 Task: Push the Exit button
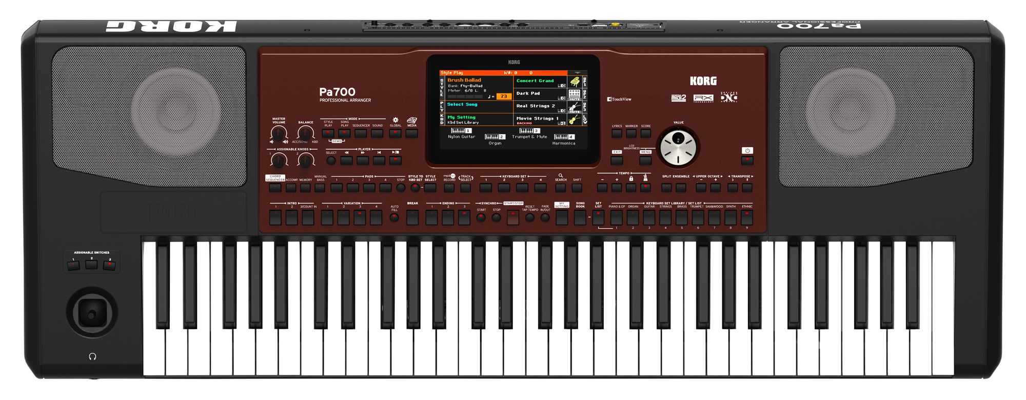pyautogui.click(x=617, y=161)
